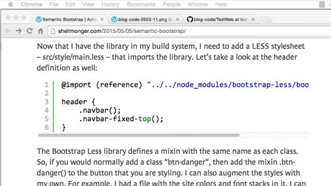331x186 pixels.
Task: Click the 'header {' code line
Action: pos(78,102)
